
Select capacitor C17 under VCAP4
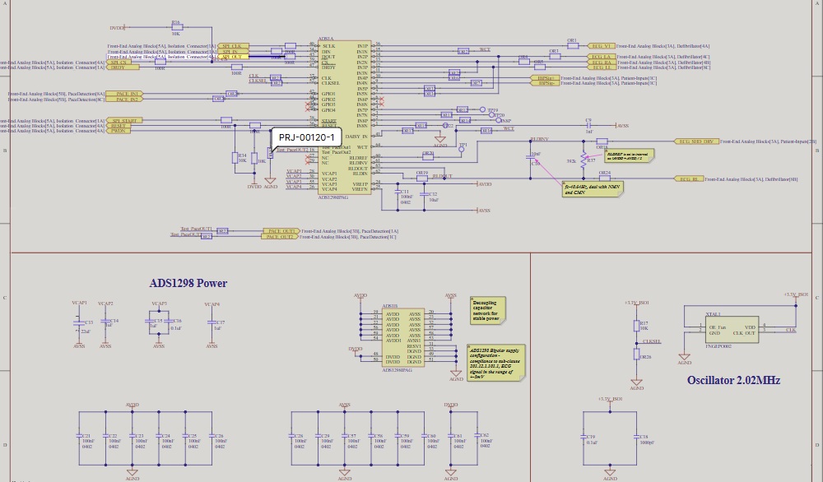(212, 323)
